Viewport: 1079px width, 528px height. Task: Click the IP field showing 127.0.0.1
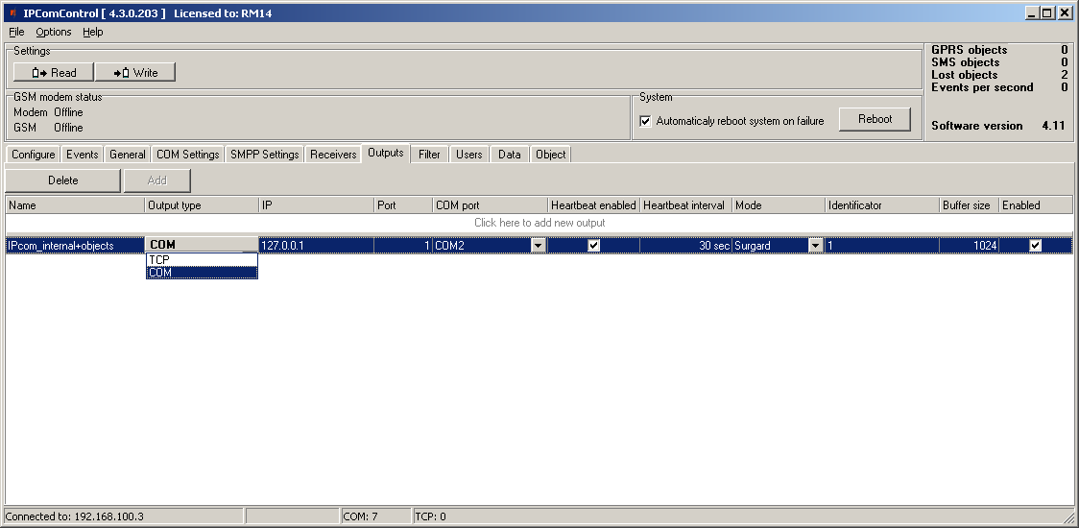tap(316, 246)
